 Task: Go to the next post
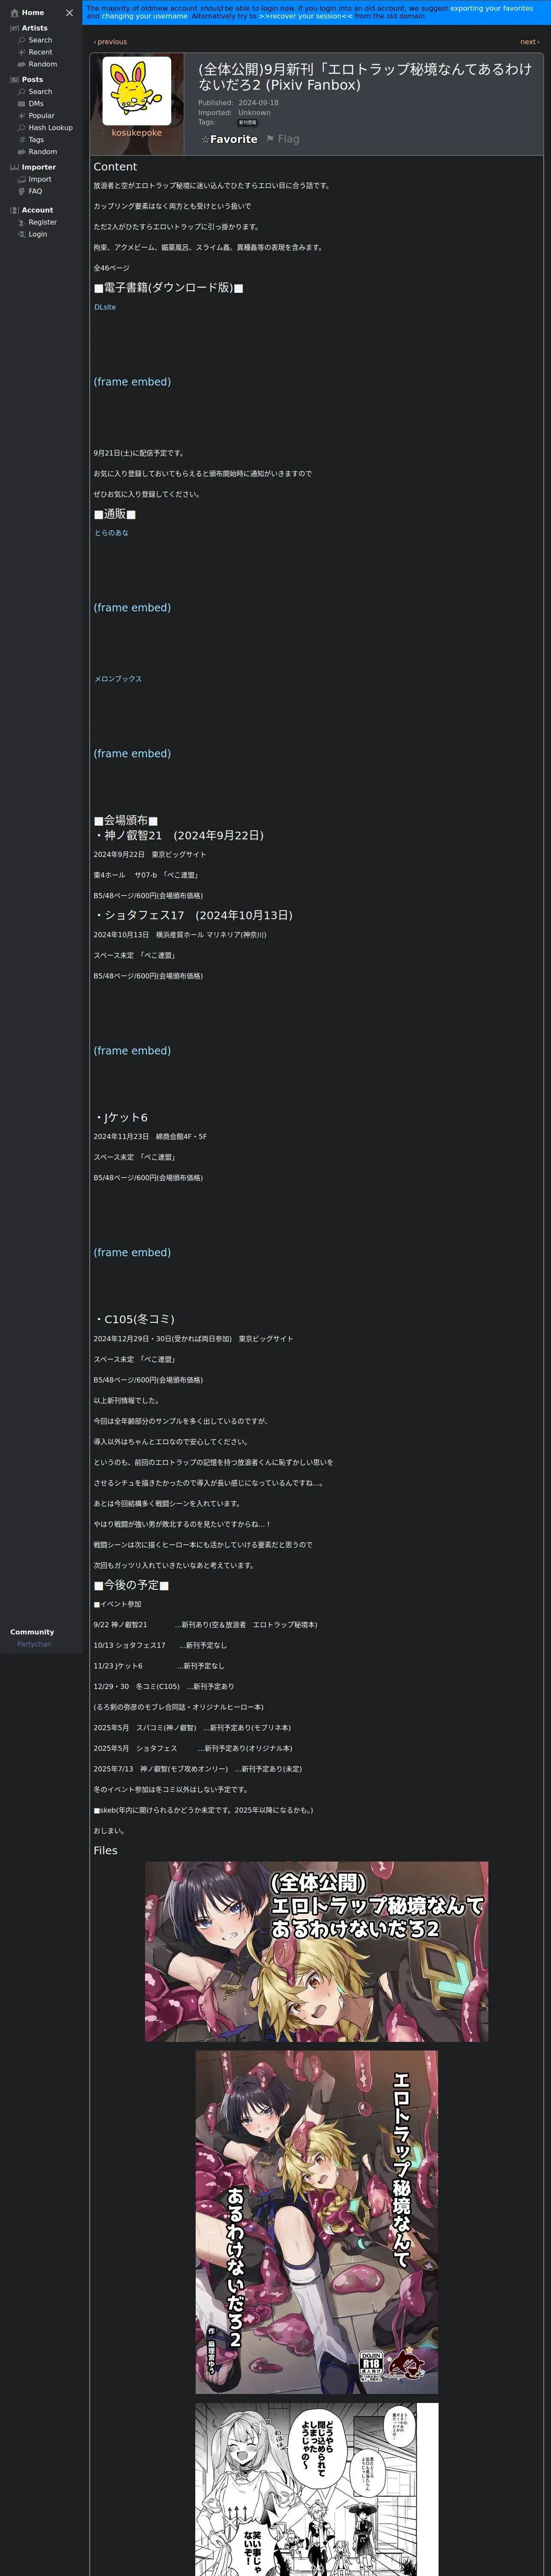[530, 42]
